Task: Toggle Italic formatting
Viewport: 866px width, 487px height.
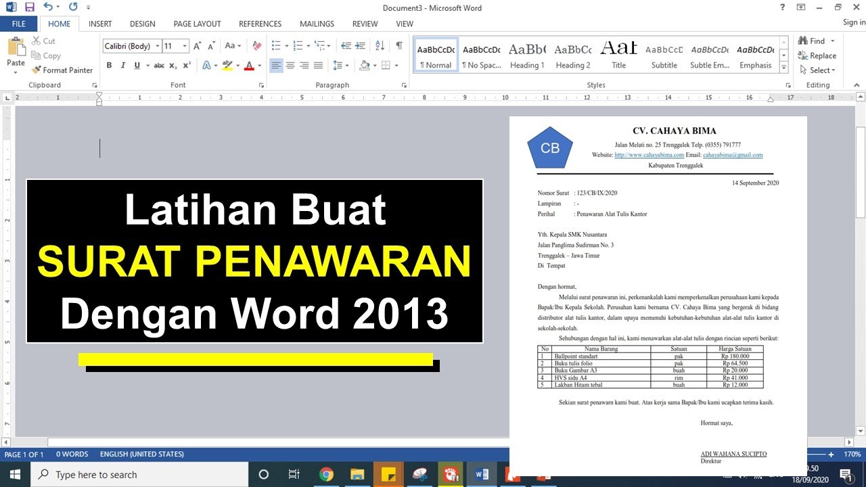Action: (x=123, y=66)
